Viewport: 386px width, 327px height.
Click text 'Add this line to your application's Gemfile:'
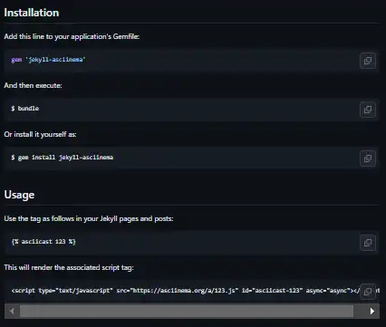[x=72, y=36]
